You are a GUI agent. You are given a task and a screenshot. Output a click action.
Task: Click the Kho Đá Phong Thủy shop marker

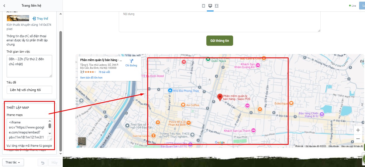170,90
